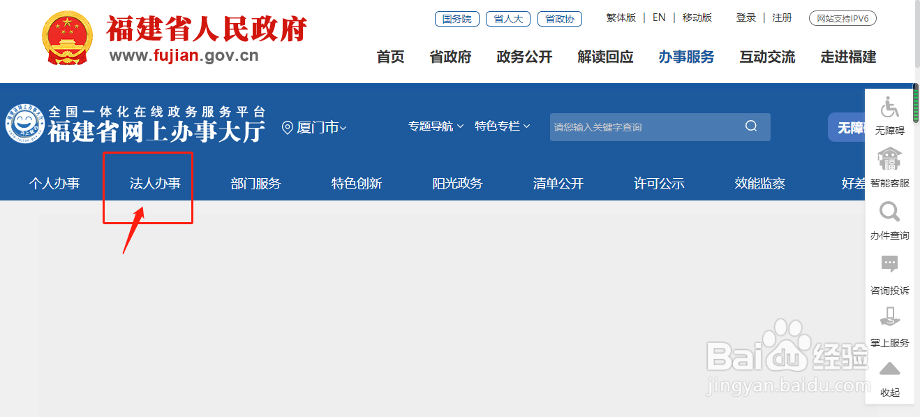Screen dimensions: 920x417
Task: Open the 解读回应 menu item
Action: pyautogui.click(x=605, y=57)
